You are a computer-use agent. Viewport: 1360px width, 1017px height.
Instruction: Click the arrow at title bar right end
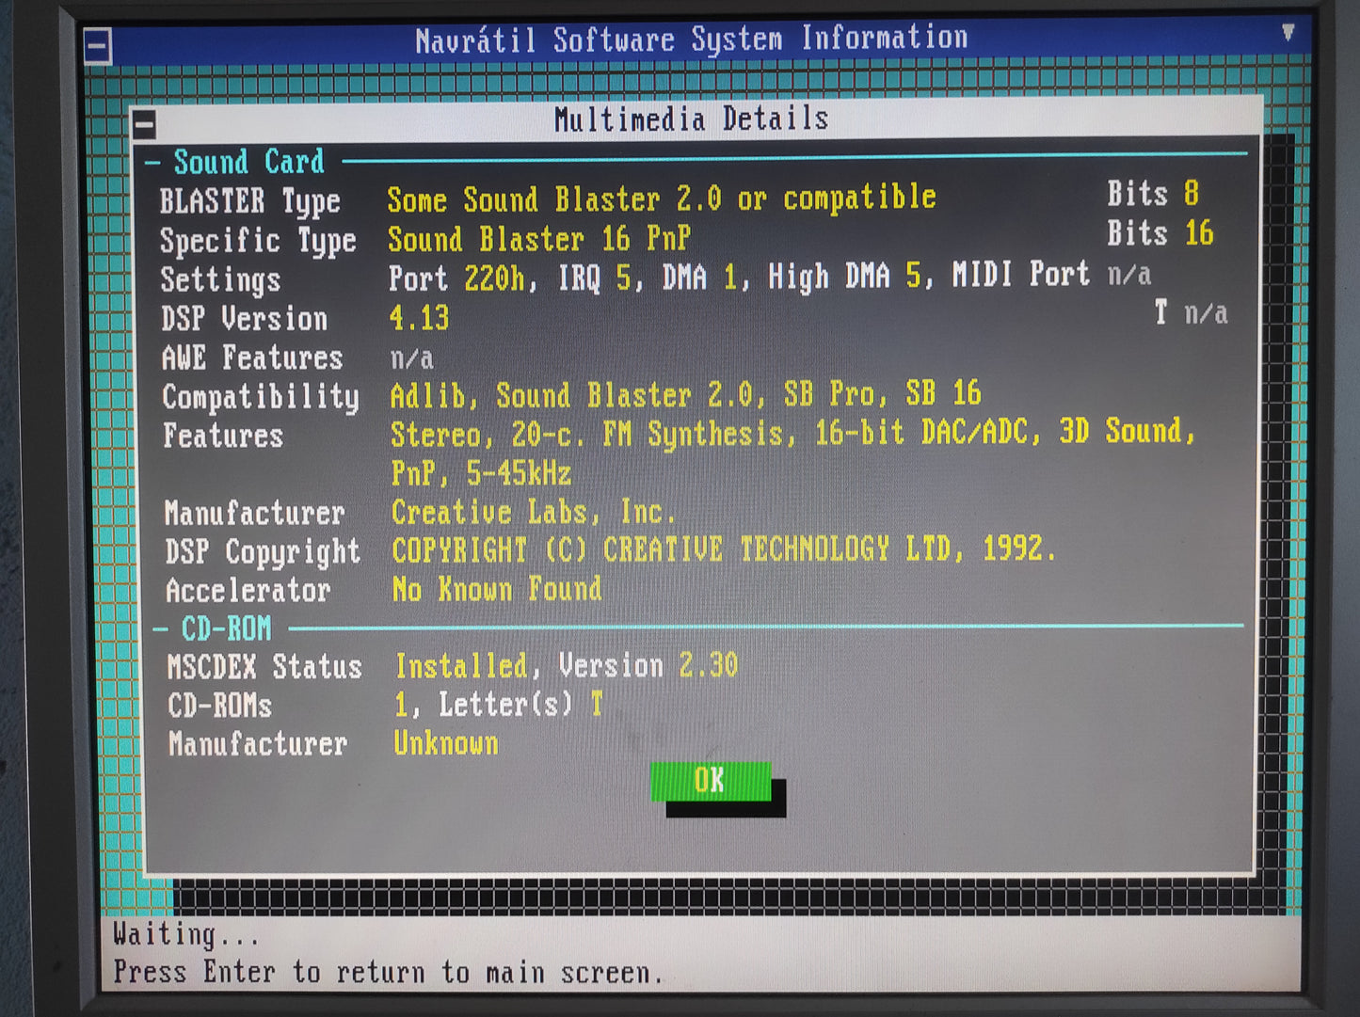click(1288, 33)
